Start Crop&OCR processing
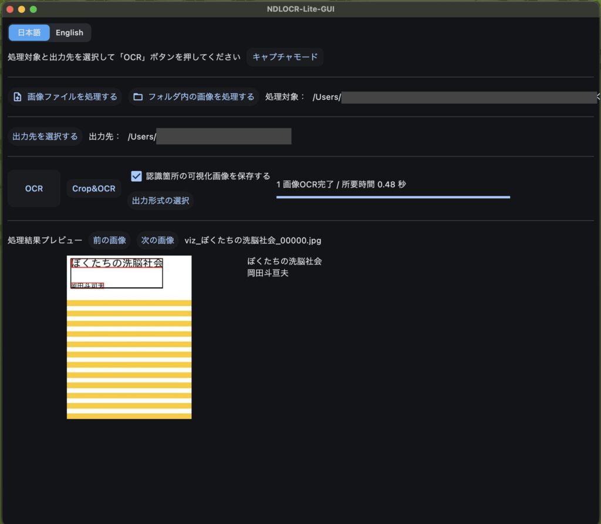 93,188
